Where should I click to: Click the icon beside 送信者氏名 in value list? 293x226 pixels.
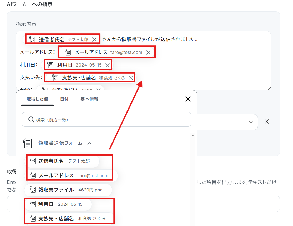pos(33,161)
